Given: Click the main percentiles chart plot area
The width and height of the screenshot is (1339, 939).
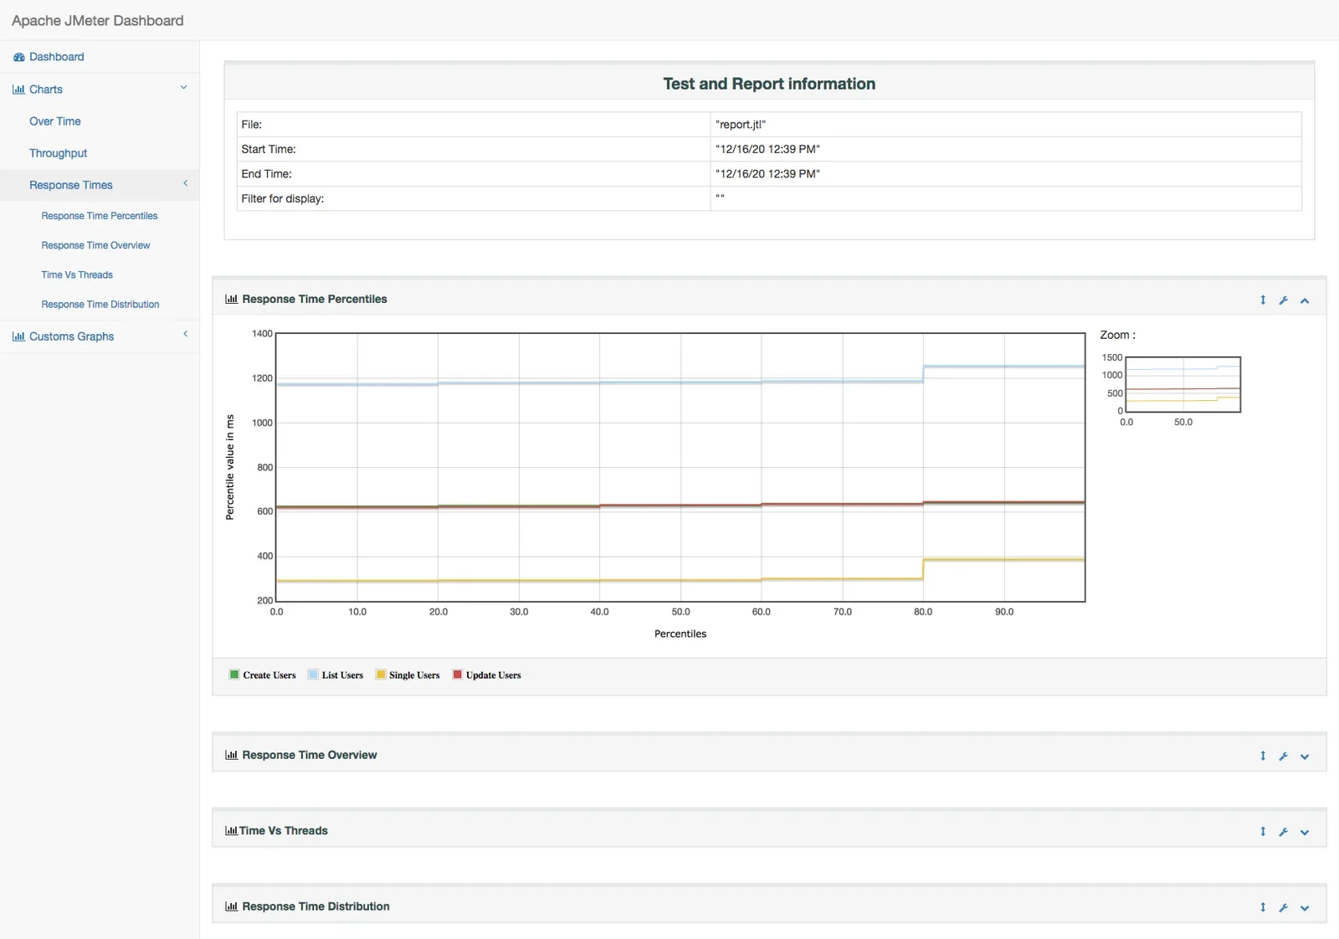Looking at the screenshot, I should 680,467.
